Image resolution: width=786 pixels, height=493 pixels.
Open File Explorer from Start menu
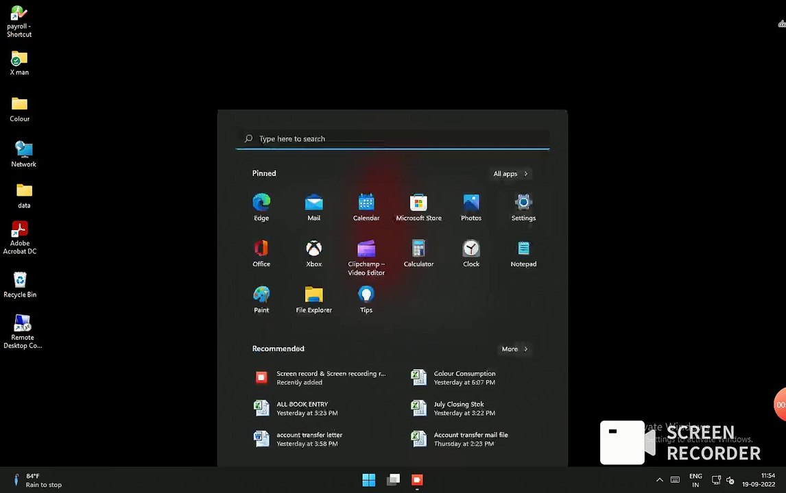click(x=314, y=299)
